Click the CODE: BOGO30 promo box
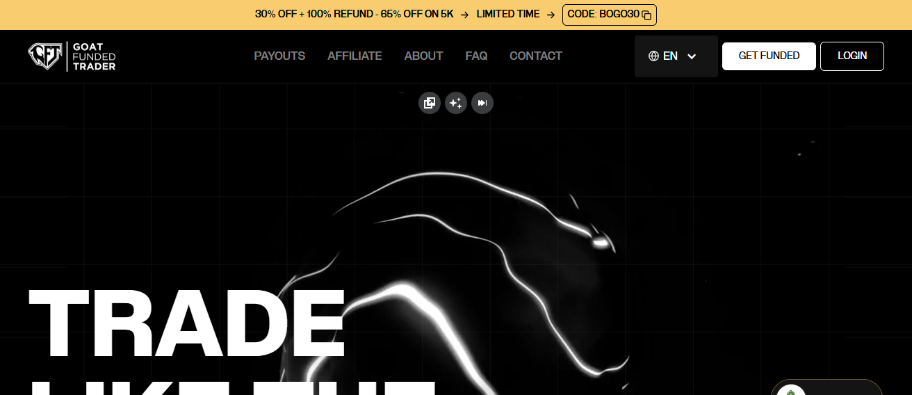The width and height of the screenshot is (912, 395). coord(603,15)
